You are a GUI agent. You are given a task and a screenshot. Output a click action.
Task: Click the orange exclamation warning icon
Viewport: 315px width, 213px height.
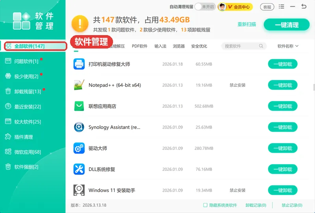[80, 24]
